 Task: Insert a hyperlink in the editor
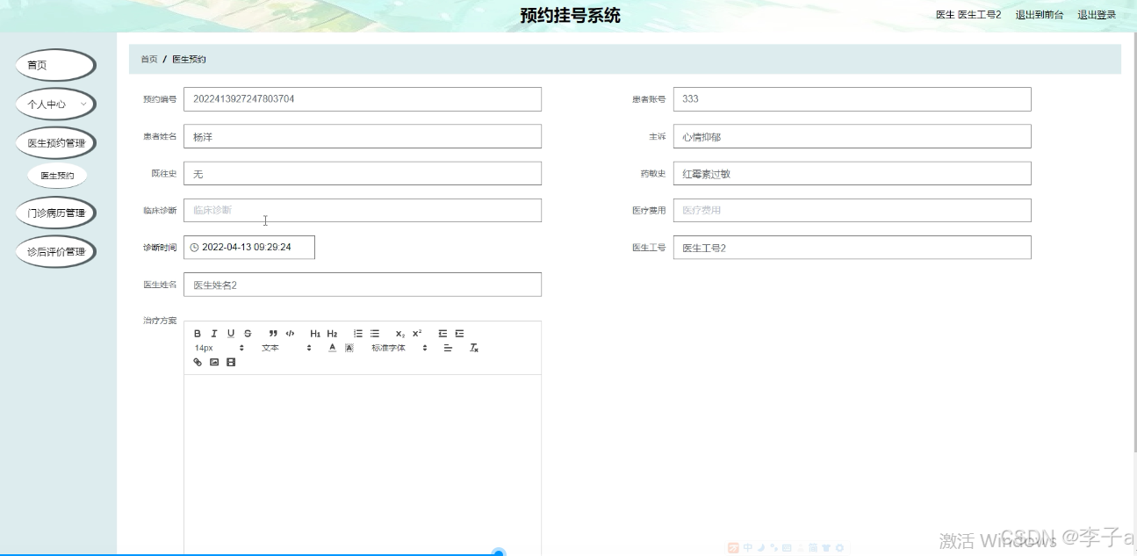[197, 362]
